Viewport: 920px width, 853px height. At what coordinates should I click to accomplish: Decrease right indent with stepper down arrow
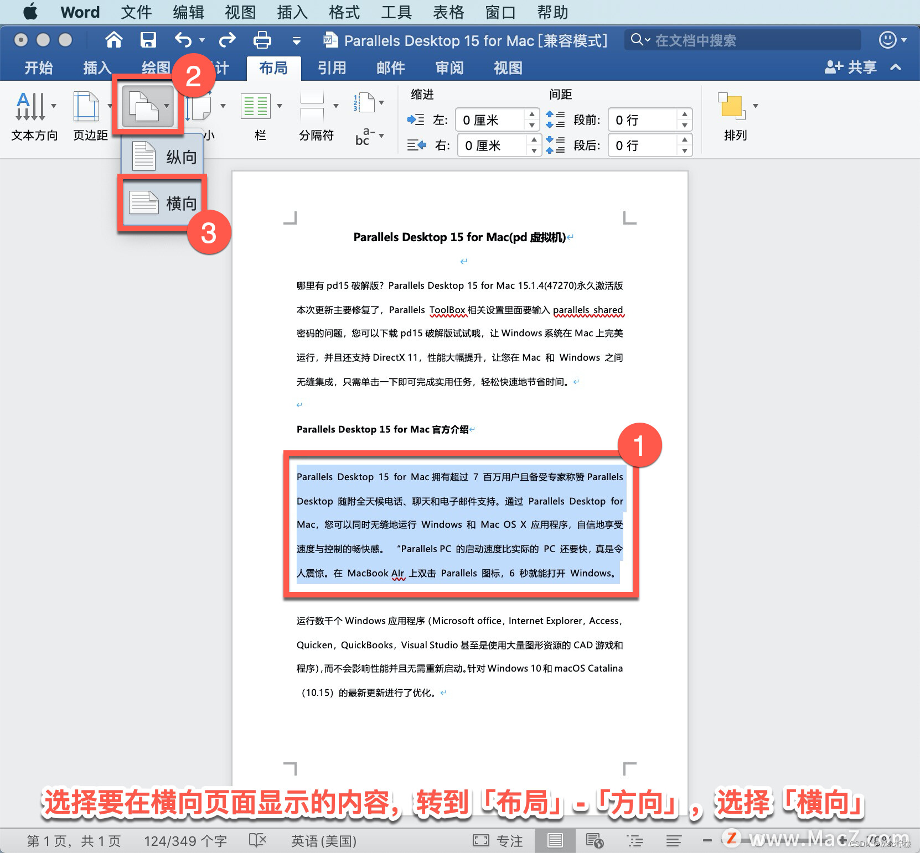pyautogui.click(x=534, y=151)
